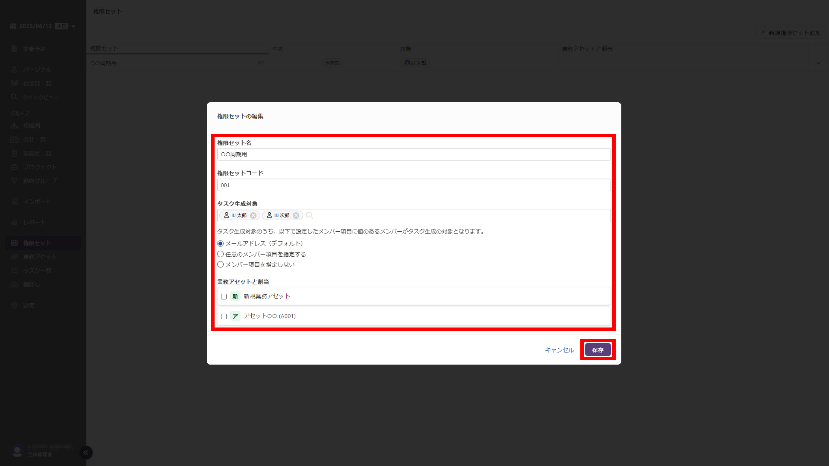Select メールアドレス（デフォルト） radio option
829x466 pixels.
coord(221,244)
